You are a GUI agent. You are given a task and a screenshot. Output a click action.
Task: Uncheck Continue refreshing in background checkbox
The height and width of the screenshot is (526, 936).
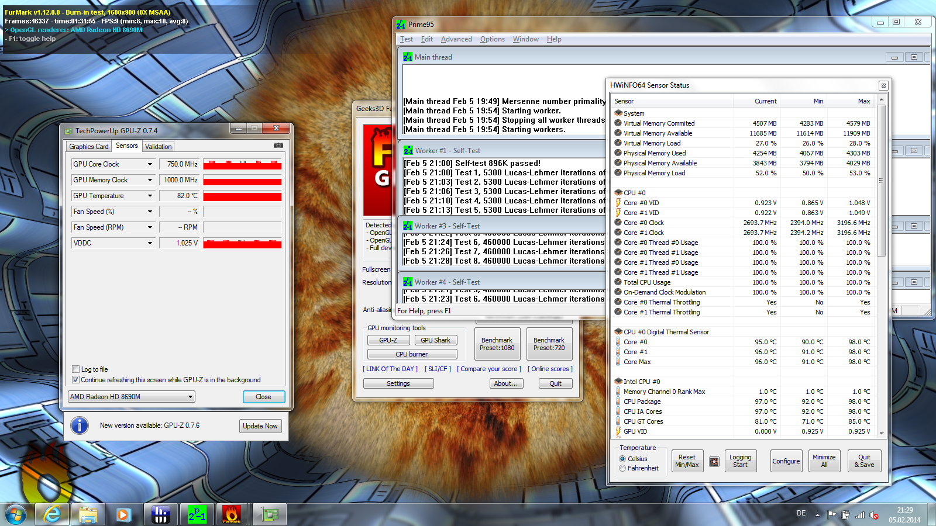coord(75,380)
